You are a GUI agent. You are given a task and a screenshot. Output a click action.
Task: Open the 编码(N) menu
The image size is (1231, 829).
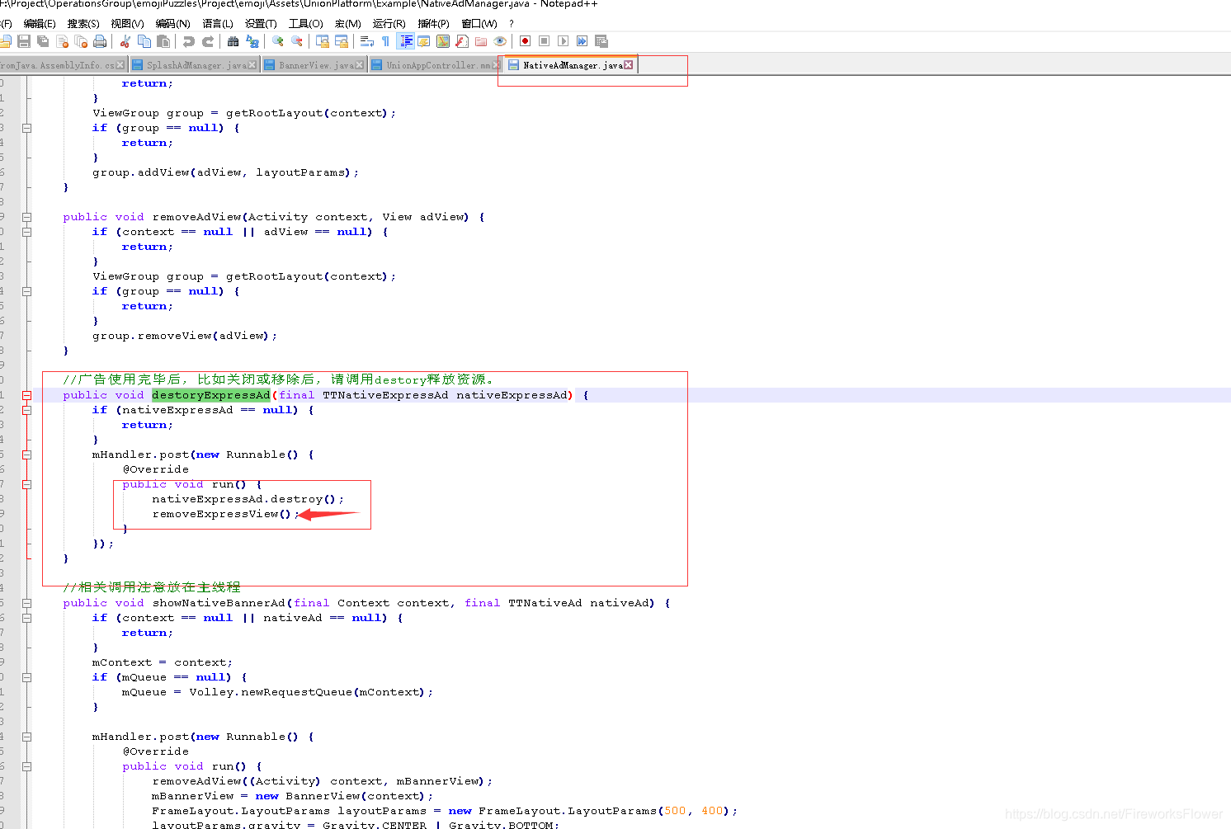click(172, 23)
